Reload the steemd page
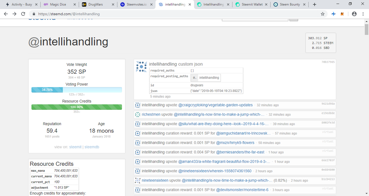The height and width of the screenshot is (196, 369). [x=24, y=14]
